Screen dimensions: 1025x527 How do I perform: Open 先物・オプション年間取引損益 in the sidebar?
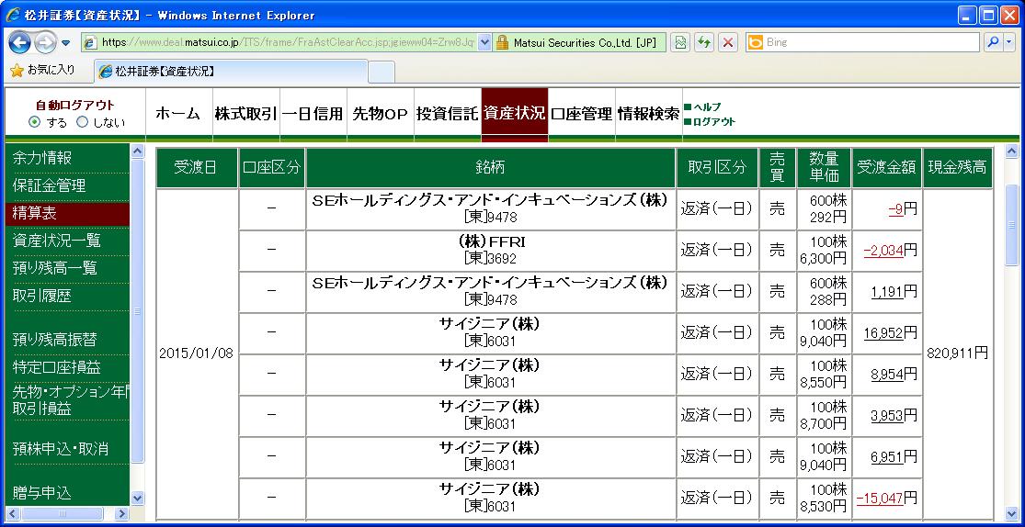pyautogui.click(x=71, y=399)
